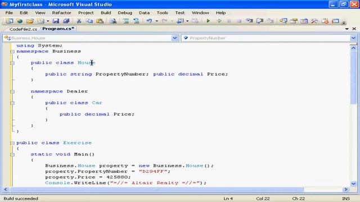
Task: Open the View menu
Action: pyautogui.click(x=40, y=13)
